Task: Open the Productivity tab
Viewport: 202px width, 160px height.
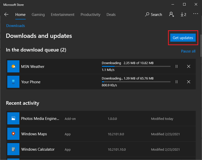Action: 90,15
